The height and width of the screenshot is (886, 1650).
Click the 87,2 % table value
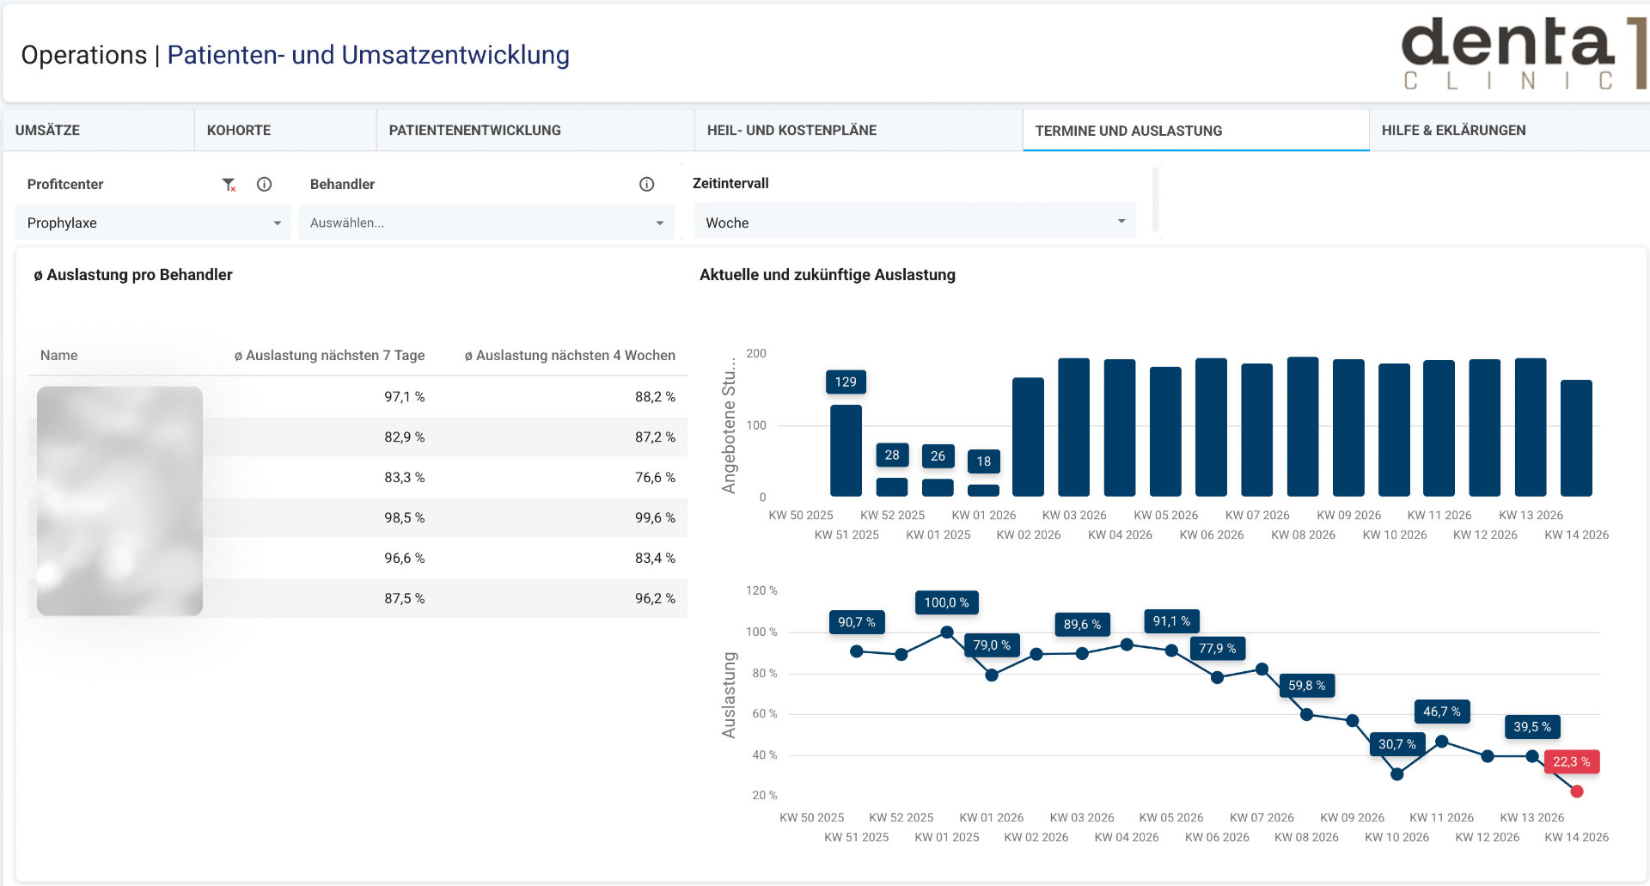pos(655,437)
